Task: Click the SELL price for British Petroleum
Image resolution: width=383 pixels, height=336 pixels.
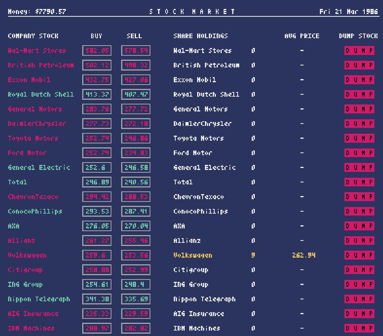Action: [x=136, y=65]
